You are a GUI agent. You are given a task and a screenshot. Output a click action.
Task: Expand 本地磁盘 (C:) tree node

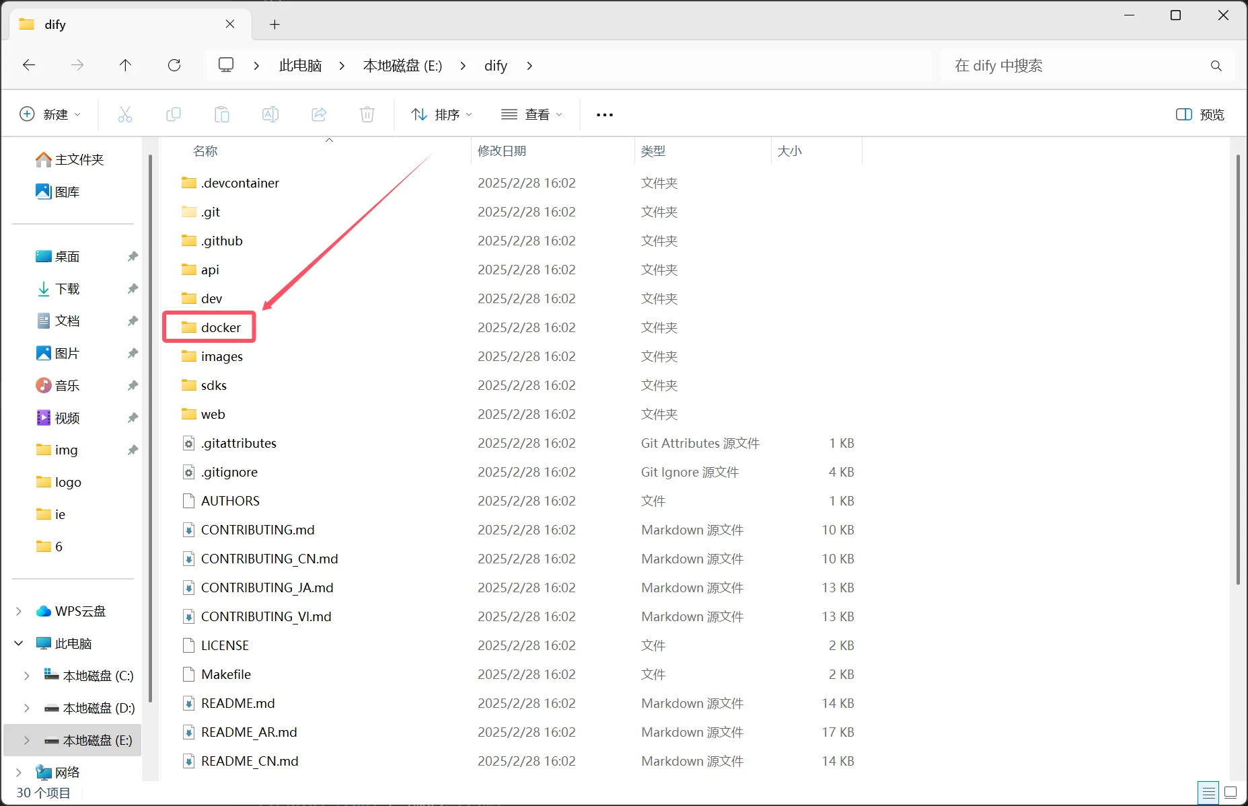(27, 676)
